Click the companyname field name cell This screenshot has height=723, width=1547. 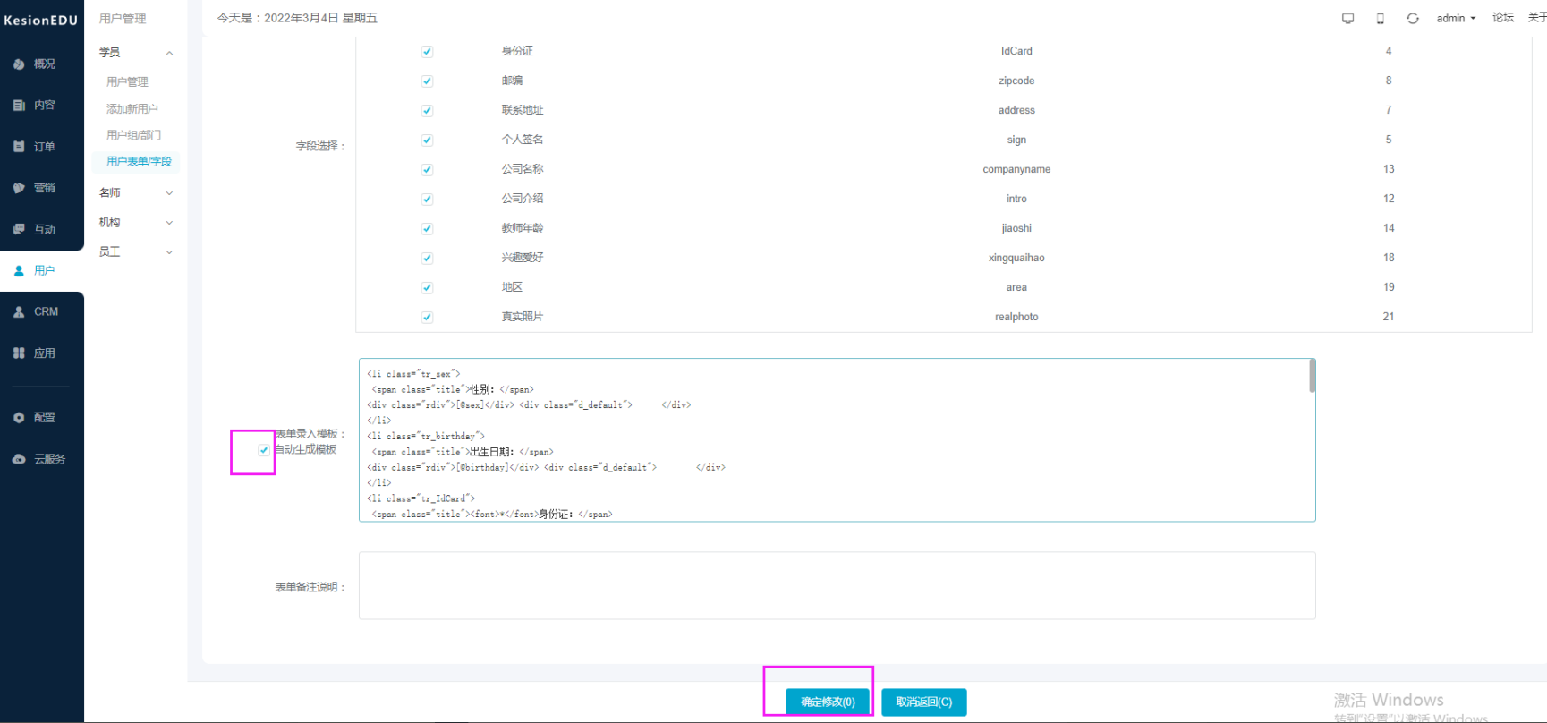coord(1016,169)
